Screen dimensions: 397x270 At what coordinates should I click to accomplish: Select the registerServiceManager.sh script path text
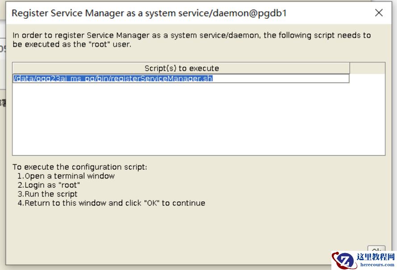(x=113, y=78)
